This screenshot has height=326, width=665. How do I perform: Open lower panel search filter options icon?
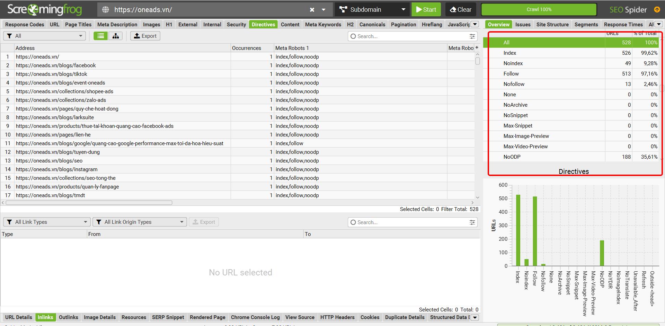click(472, 222)
